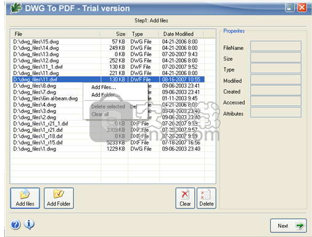The width and height of the screenshot is (312, 237).
Task: Select row D:\dwg_files\1.dwg
Action: 109,149
